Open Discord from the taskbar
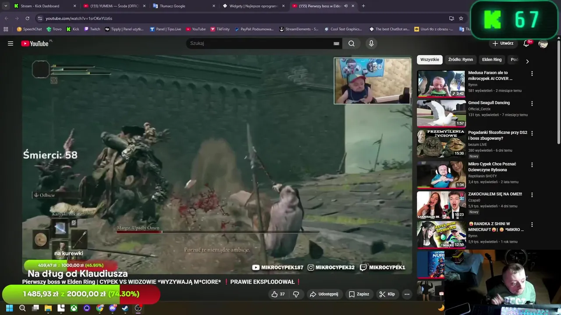 (113, 308)
